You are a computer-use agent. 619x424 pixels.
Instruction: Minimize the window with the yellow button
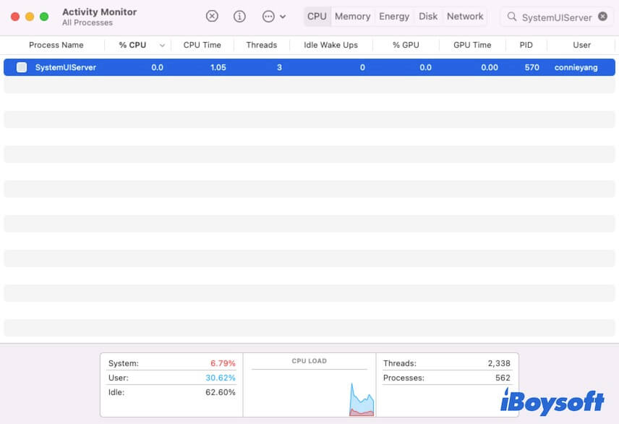click(x=30, y=17)
